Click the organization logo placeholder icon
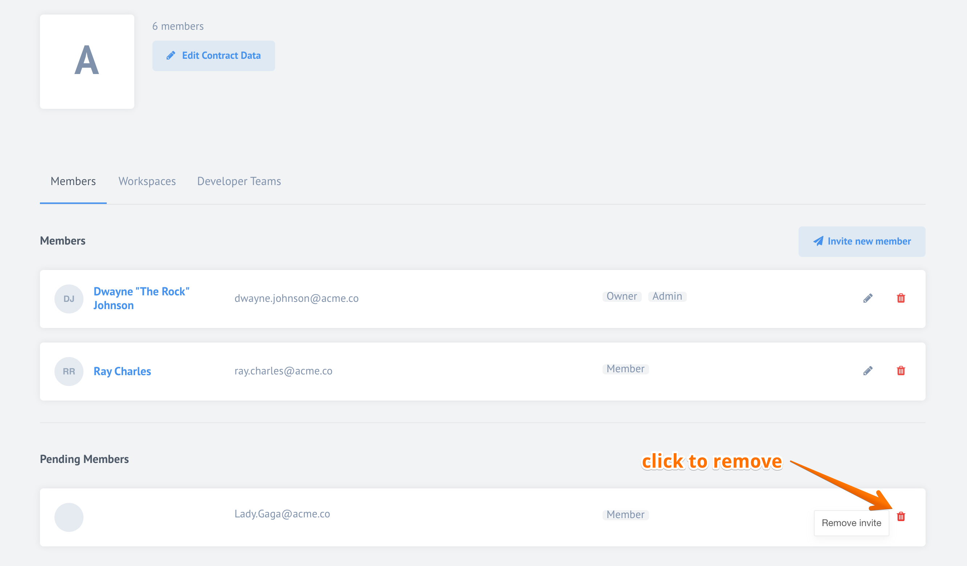The image size is (967, 566). coord(87,61)
